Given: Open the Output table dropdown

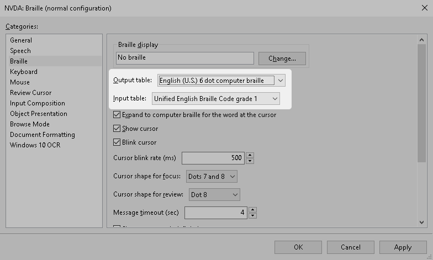Looking at the screenshot, I should point(221,81).
